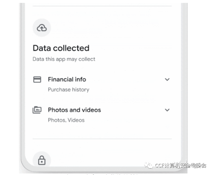213x175 pixels.
Task: Click the WeChat logo in the watermark
Action: click(x=149, y=165)
